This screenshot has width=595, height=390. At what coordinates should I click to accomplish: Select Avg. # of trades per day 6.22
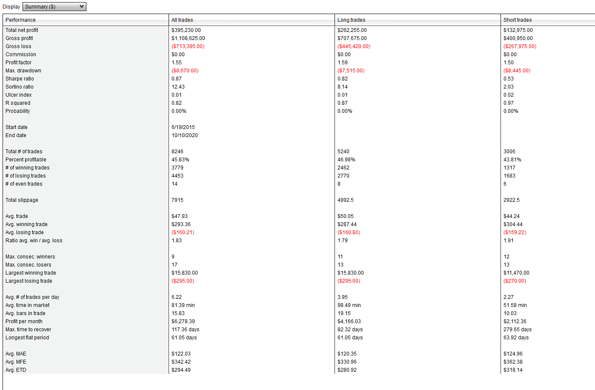coord(177,297)
